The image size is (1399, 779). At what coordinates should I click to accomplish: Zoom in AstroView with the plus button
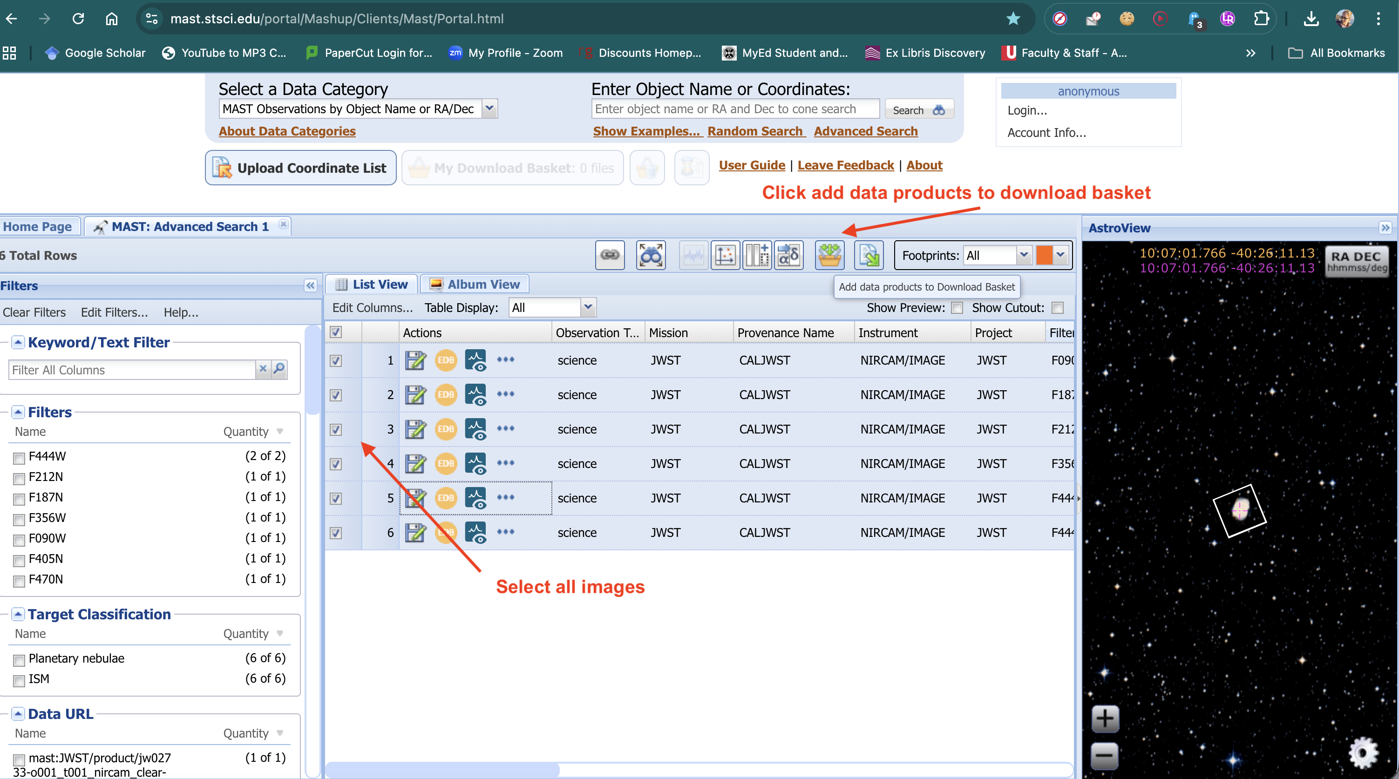tap(1104, 719)
